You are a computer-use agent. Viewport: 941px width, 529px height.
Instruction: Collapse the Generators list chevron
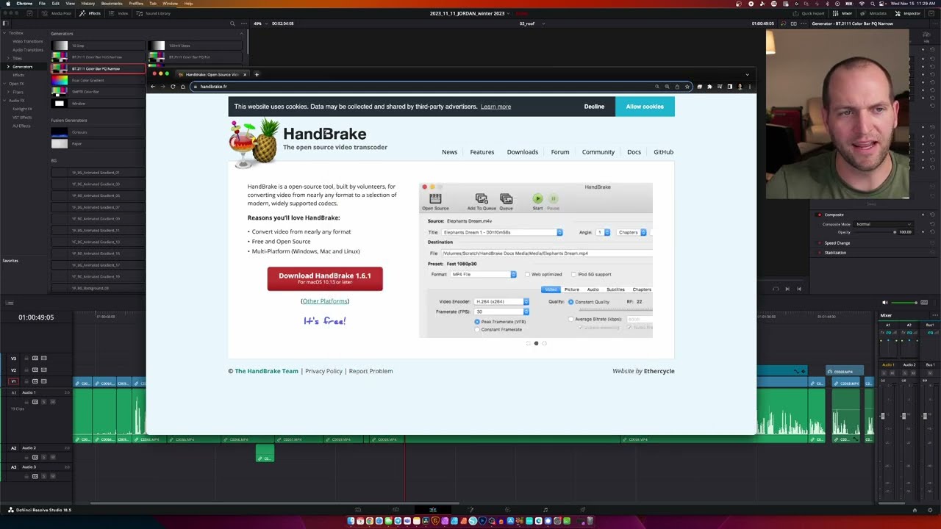click(x=241, y=34)
